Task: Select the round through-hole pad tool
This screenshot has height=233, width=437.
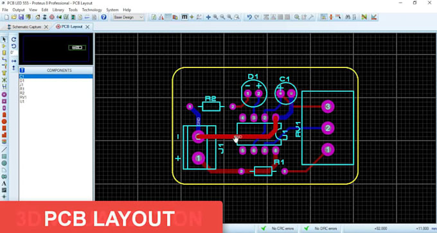Action: click(4, 94)
